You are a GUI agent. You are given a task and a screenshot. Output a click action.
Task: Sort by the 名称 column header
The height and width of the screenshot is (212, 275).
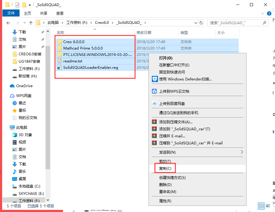click(x=60, y=33)
